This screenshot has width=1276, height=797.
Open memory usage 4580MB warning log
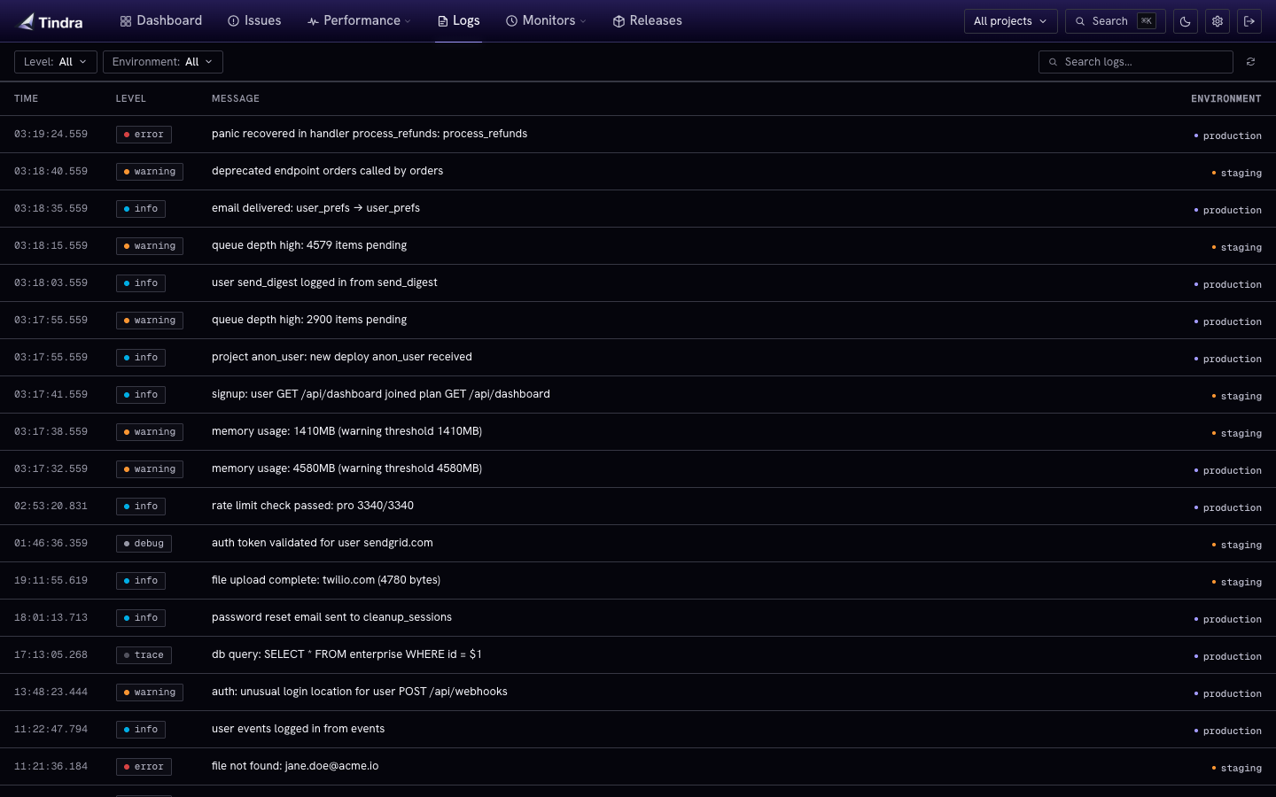pos(346,468)
